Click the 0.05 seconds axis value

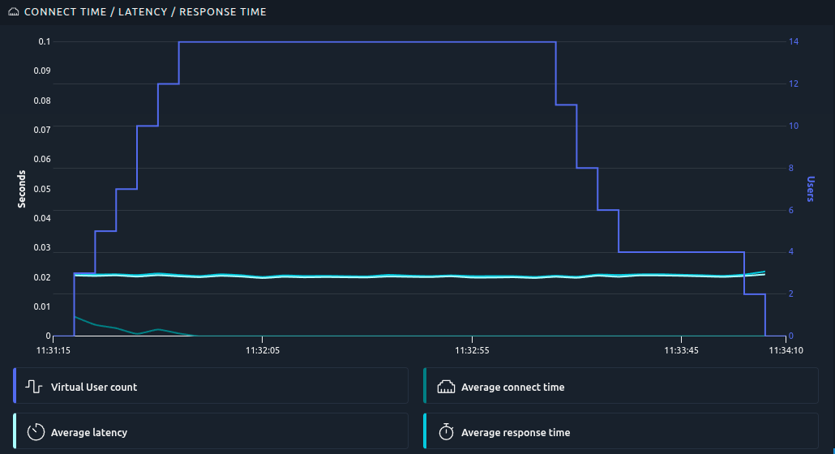tap(42, 189)
